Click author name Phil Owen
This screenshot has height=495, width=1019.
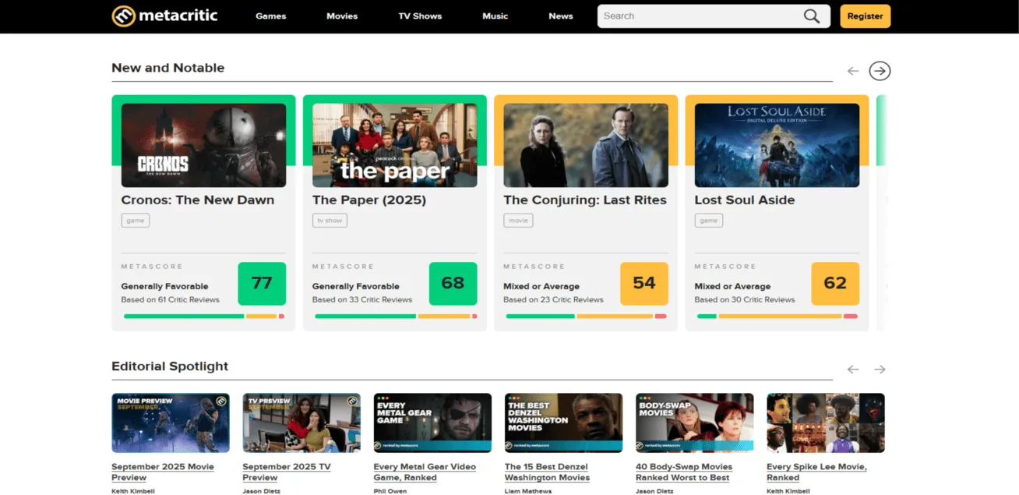390,491
